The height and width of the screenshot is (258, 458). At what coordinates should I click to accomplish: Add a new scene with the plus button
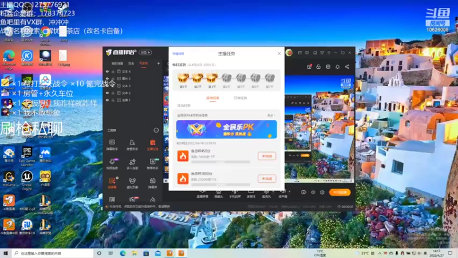[x=159, y=63]
